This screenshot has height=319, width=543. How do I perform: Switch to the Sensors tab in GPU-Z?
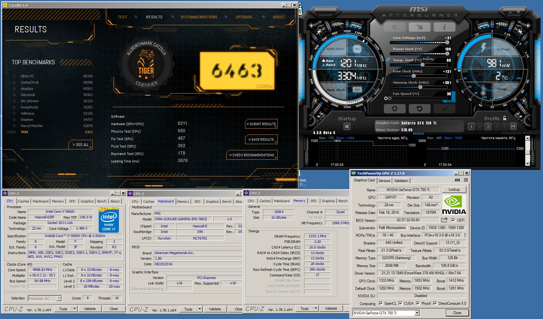click(385, 181)
